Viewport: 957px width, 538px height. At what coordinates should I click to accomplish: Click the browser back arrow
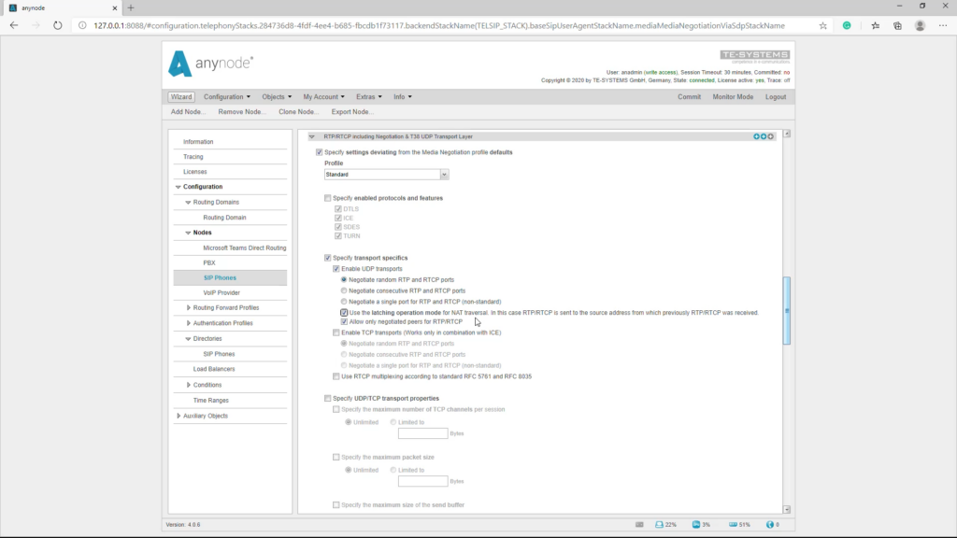[14, 25]
